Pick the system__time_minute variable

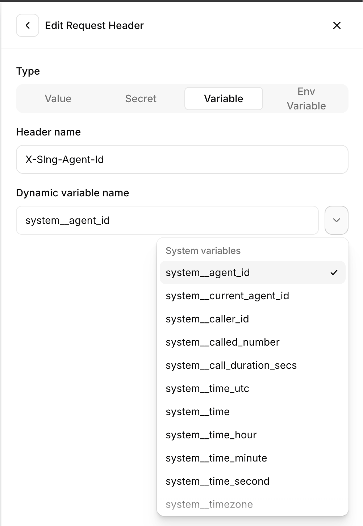pyautogui.click(x=253, y=458)
